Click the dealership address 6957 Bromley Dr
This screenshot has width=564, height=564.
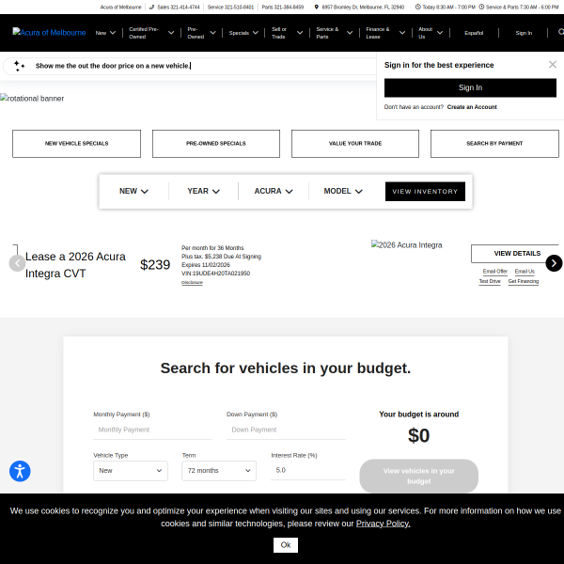coord(363,7)
